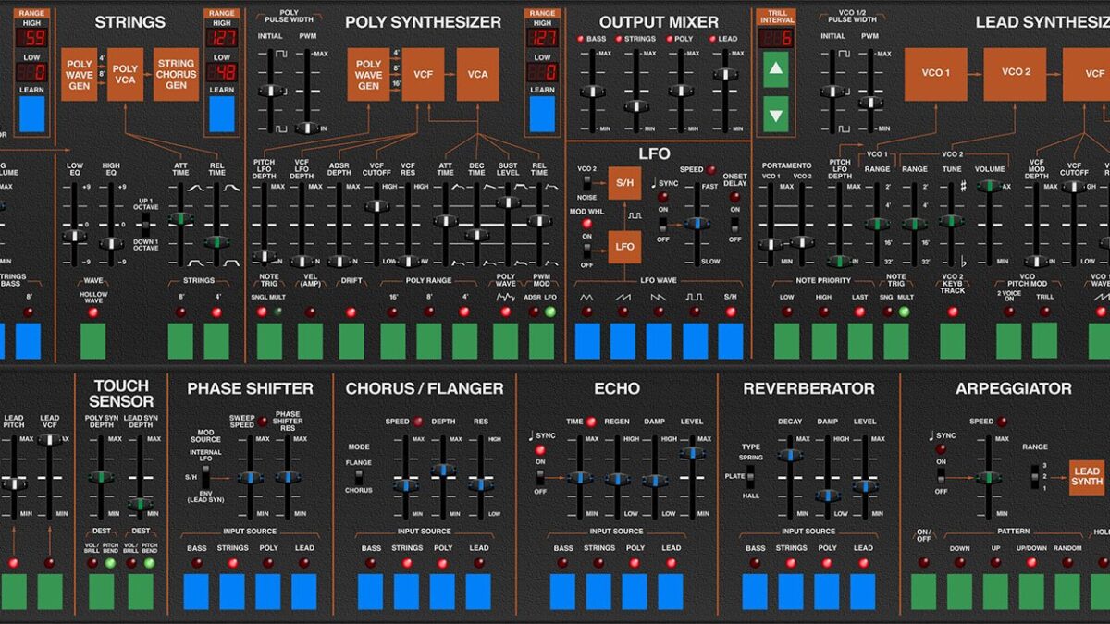
Task: Click the Reverberator type selector switch
Action: point(750,478)
